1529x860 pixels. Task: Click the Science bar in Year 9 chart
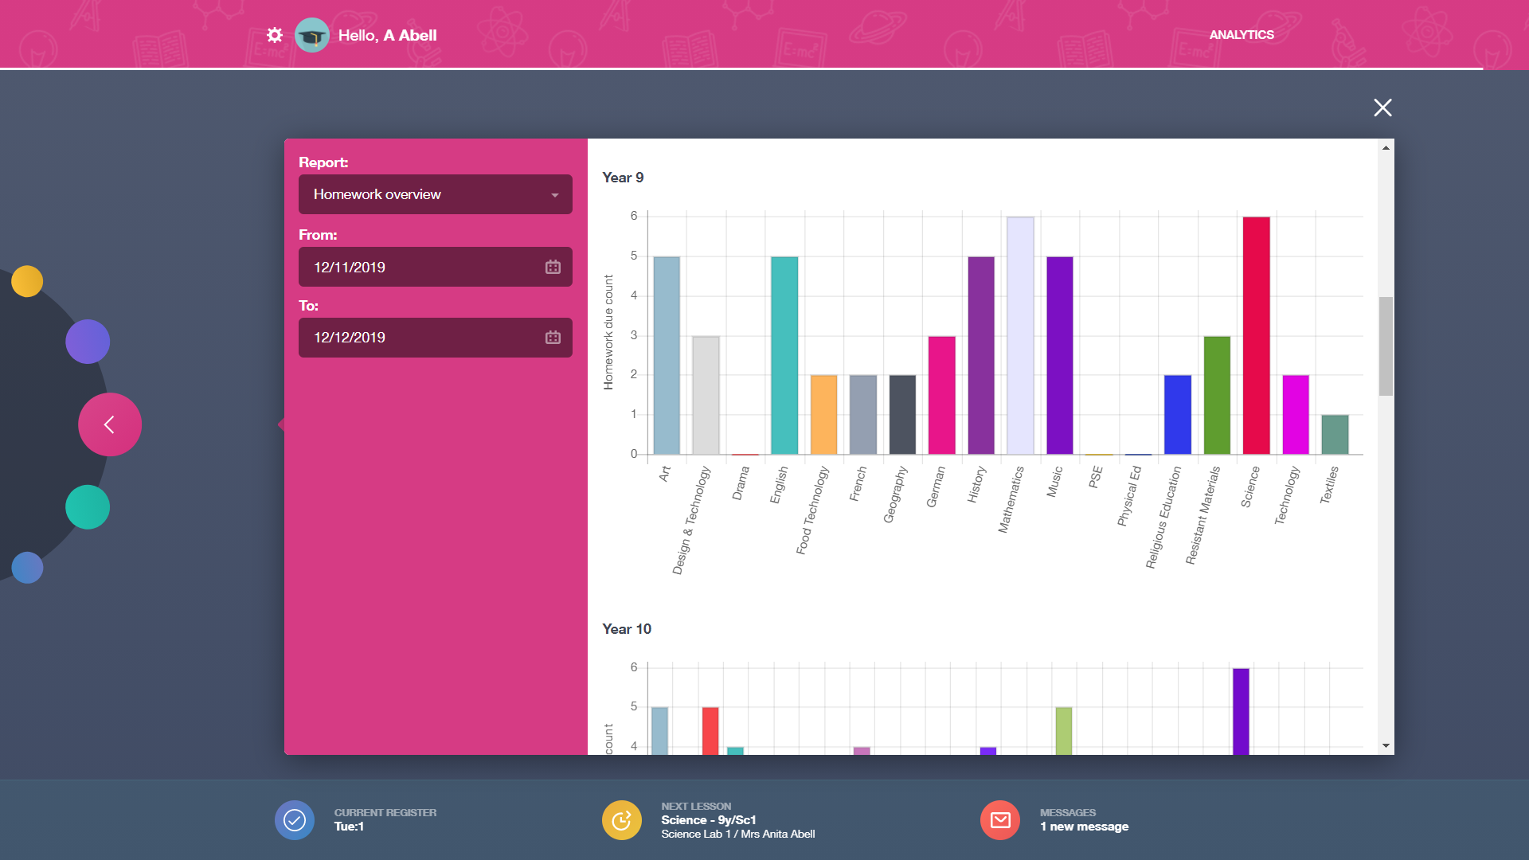click(1254, 334)
